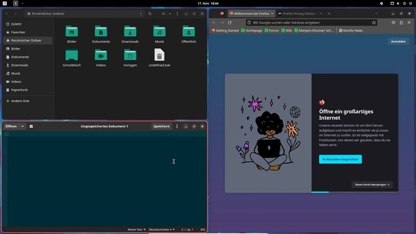The image size is (416, 234).
Task: Close the Firefox Privacy Notice tab
Action: coord(320,14)
